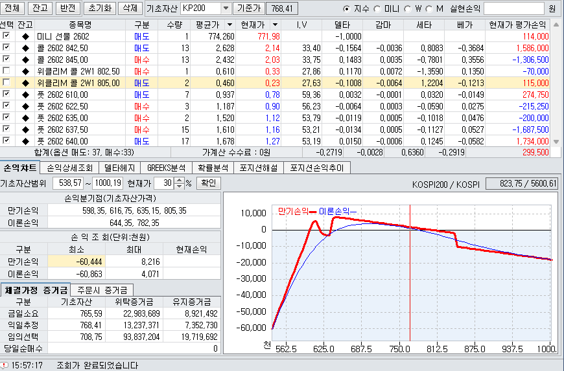
Task: Click diamond icon for 위클리M 콜 2W1 805.00
Action: 25,83
